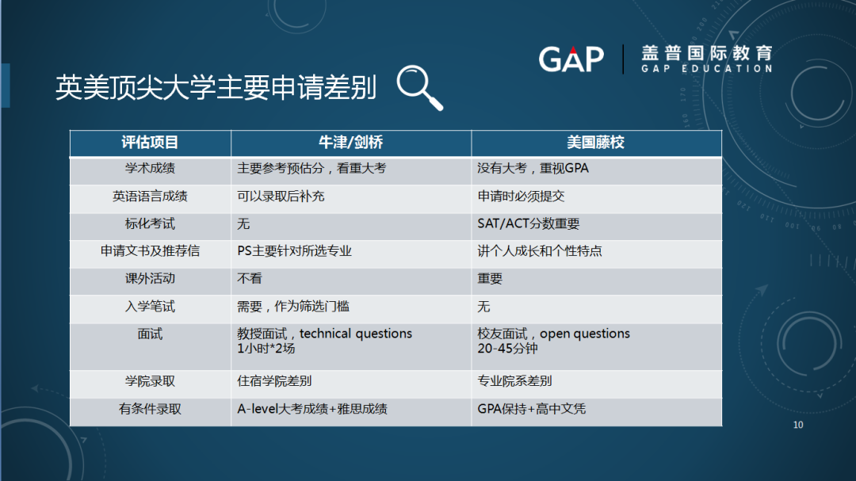Click cell 需要，作为筛选门槛

pyautogui.click(x=351, y=310)
